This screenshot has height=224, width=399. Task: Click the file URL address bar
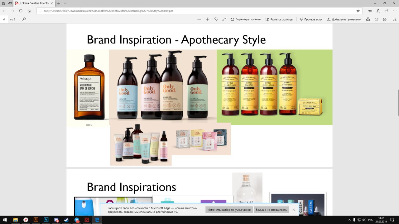(199, 11)
